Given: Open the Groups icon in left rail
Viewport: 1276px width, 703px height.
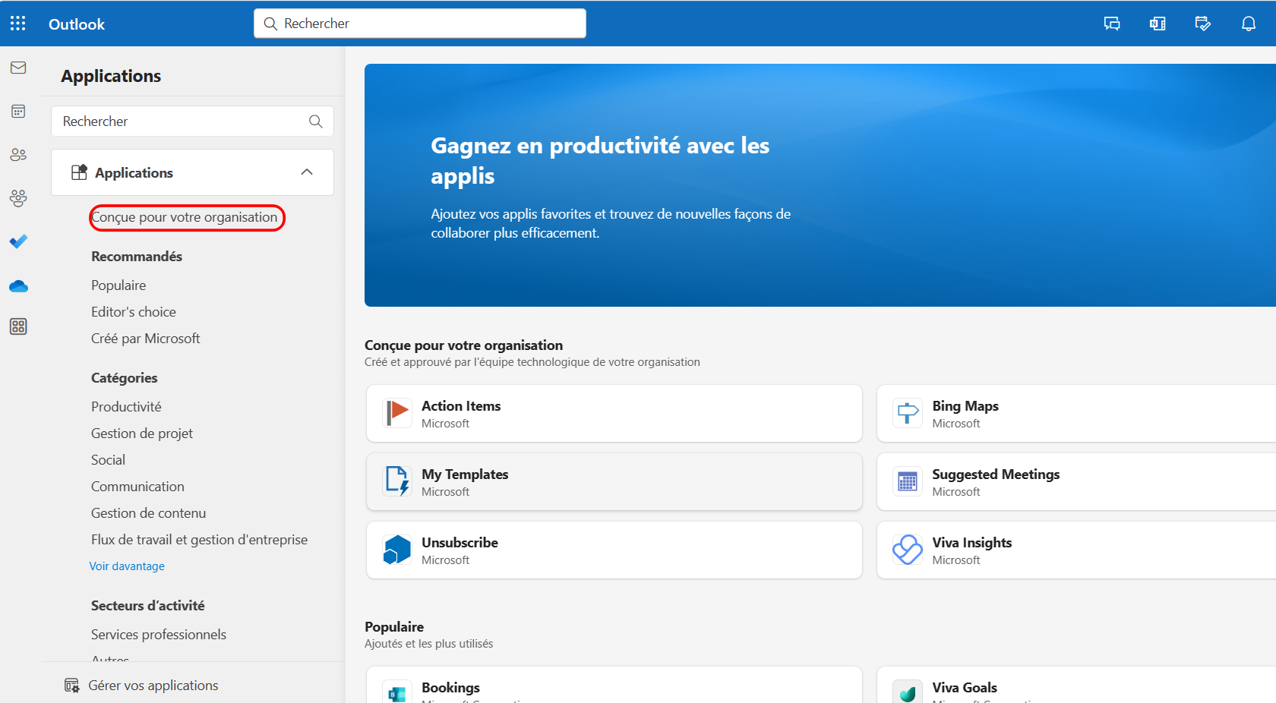Looking at the screenshot, I should pos(18,198).
